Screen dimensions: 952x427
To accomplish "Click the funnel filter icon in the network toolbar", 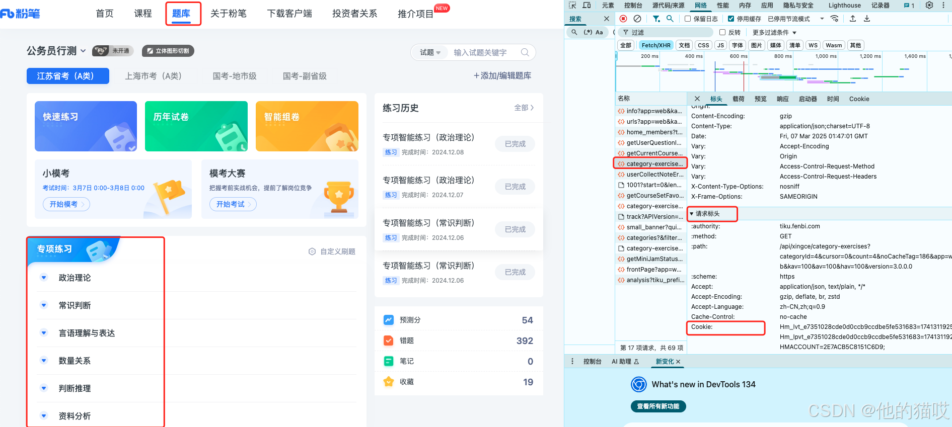I will pyautogui.click(x=656, y=19).
